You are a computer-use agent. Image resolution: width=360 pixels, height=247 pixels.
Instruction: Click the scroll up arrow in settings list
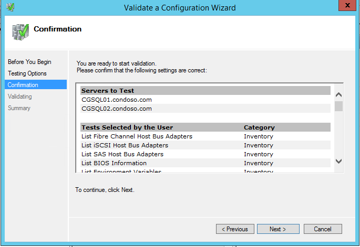coord(338,95)
